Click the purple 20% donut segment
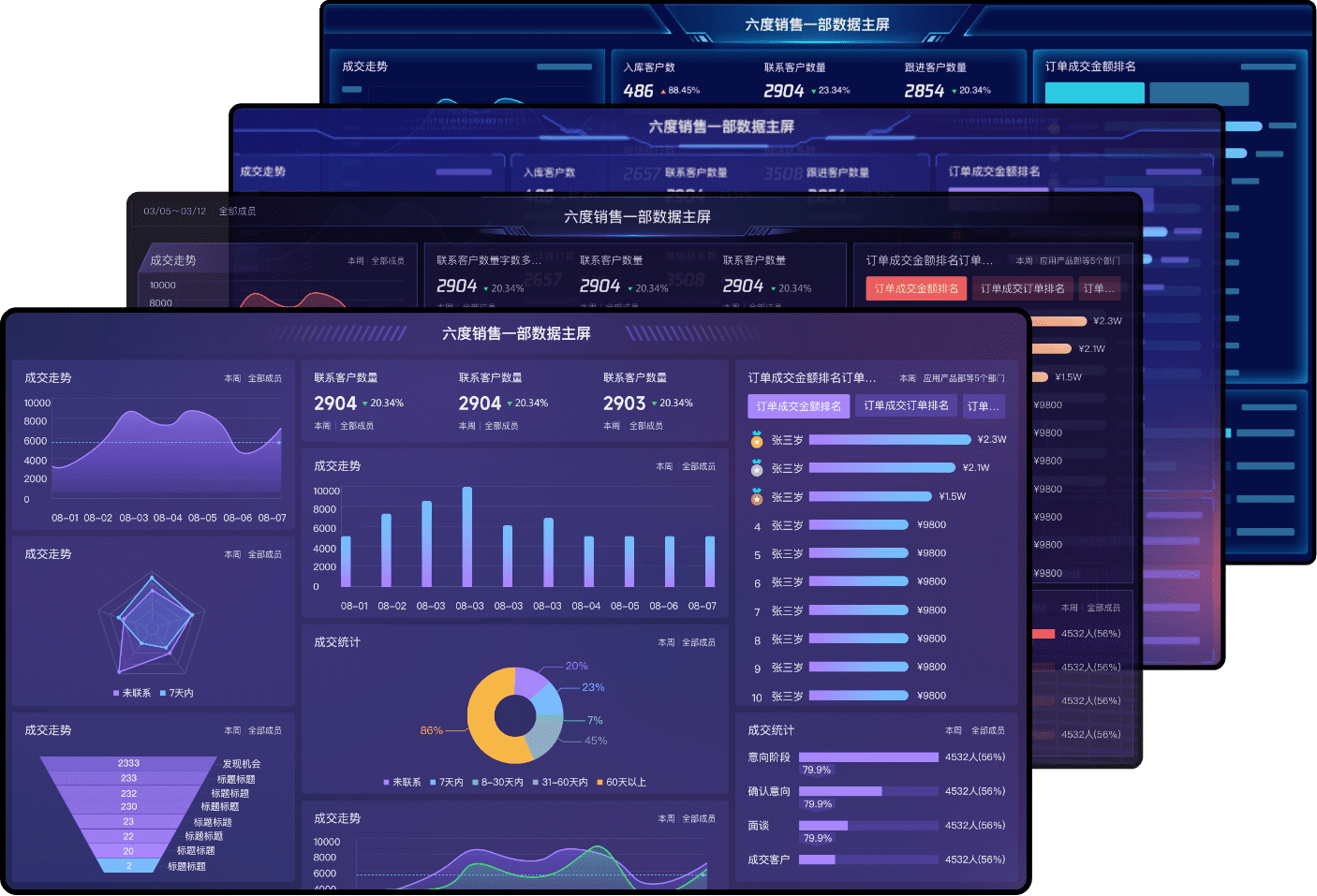Image resolution: width=1317 pixels, height=896 pixels. [531, 683]
